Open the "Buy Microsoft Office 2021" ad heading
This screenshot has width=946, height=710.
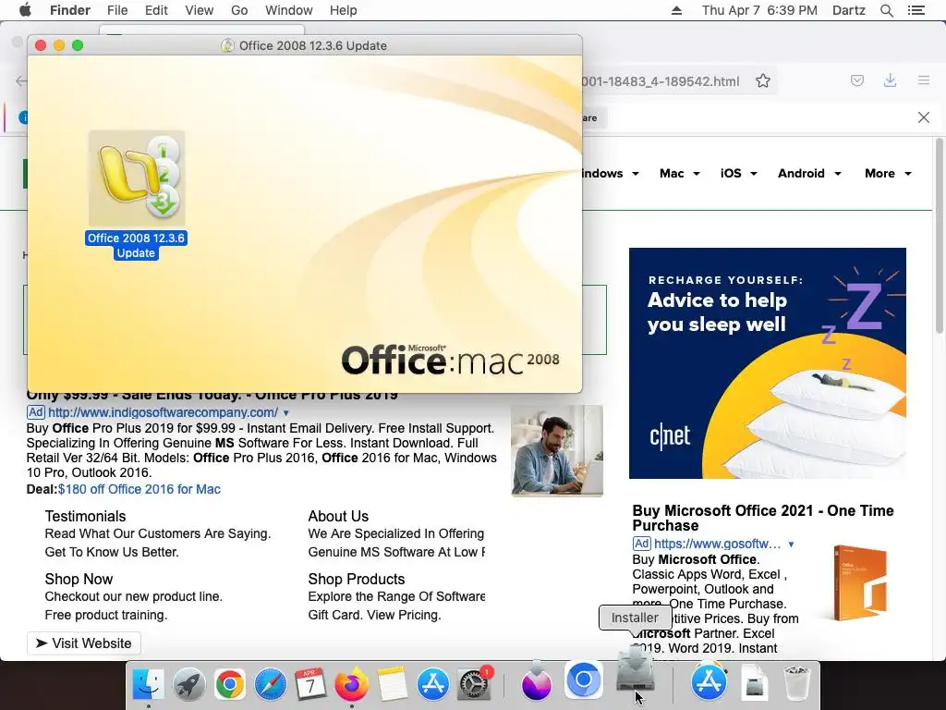[x=762, y=518]
